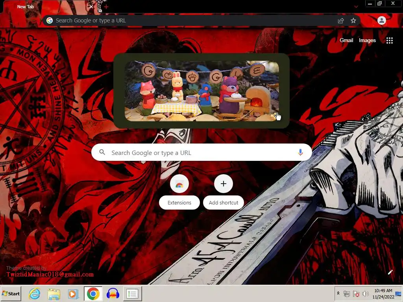The image size is (403, 302).
Task: Click the Add shortcut label
Action: tap(224, 203)
